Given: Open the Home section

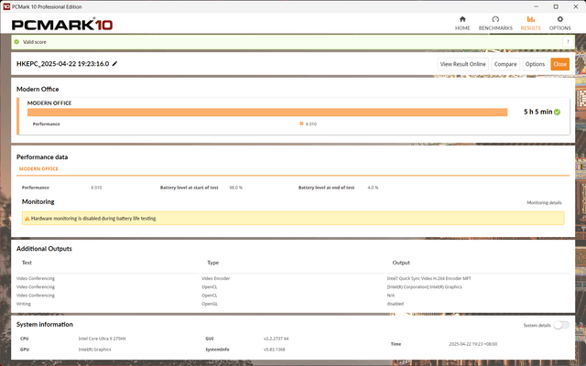Looking at the screenshot, I should coord(462,23).
